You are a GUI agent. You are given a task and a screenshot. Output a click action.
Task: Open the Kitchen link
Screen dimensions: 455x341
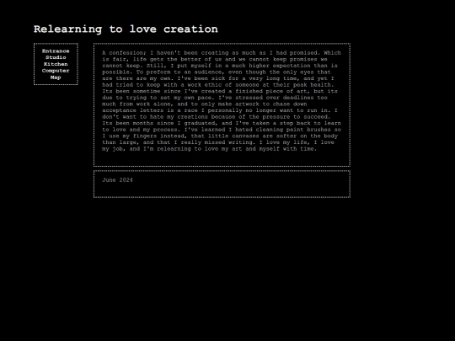pyautogui.click(x=56, y=64)
